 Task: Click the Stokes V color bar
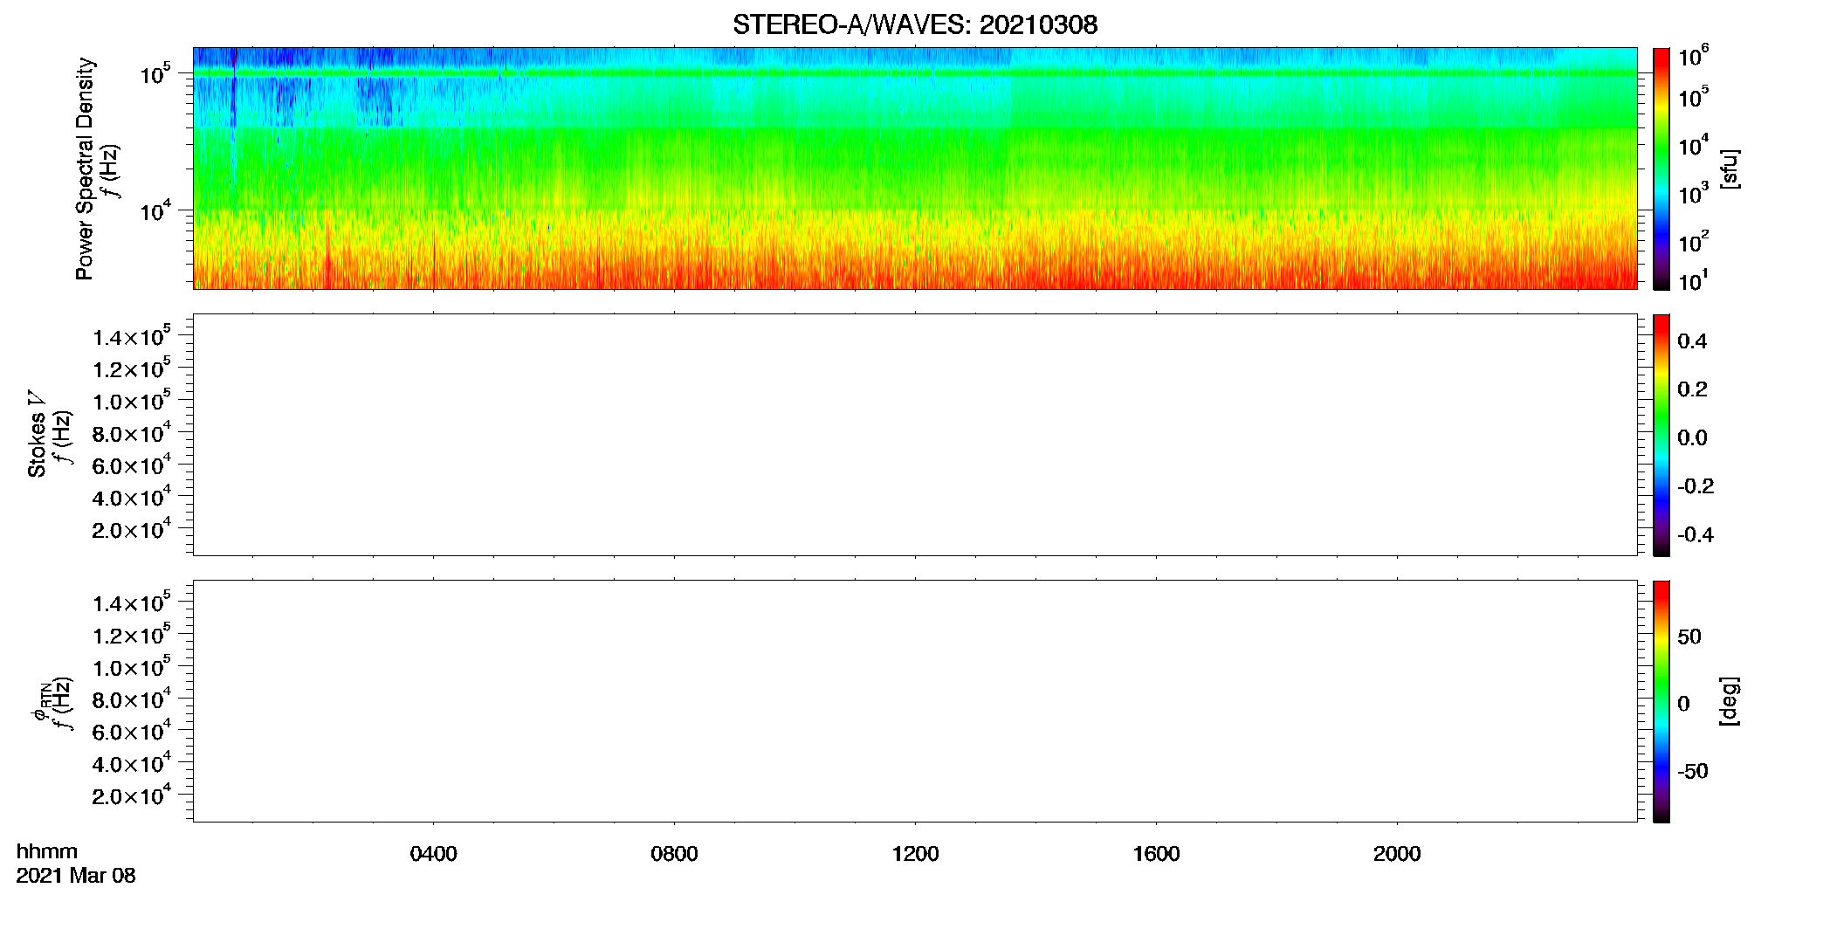pos(1661,435)
